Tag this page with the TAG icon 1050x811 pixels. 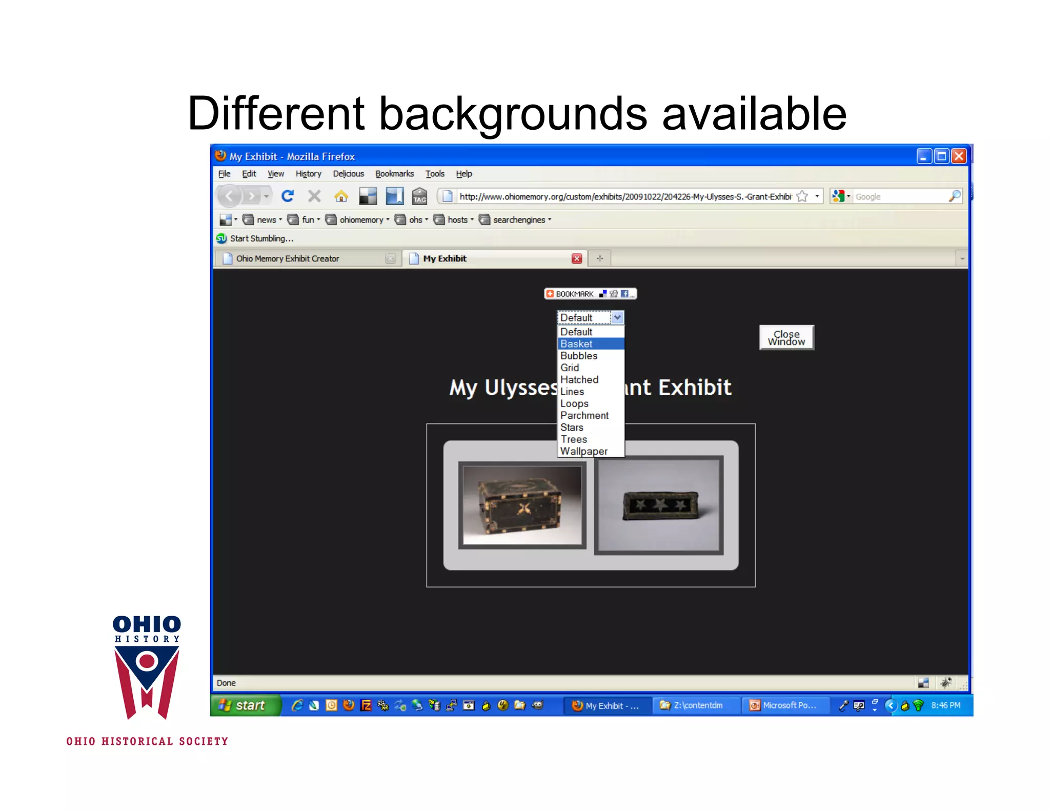coord(419,196)
